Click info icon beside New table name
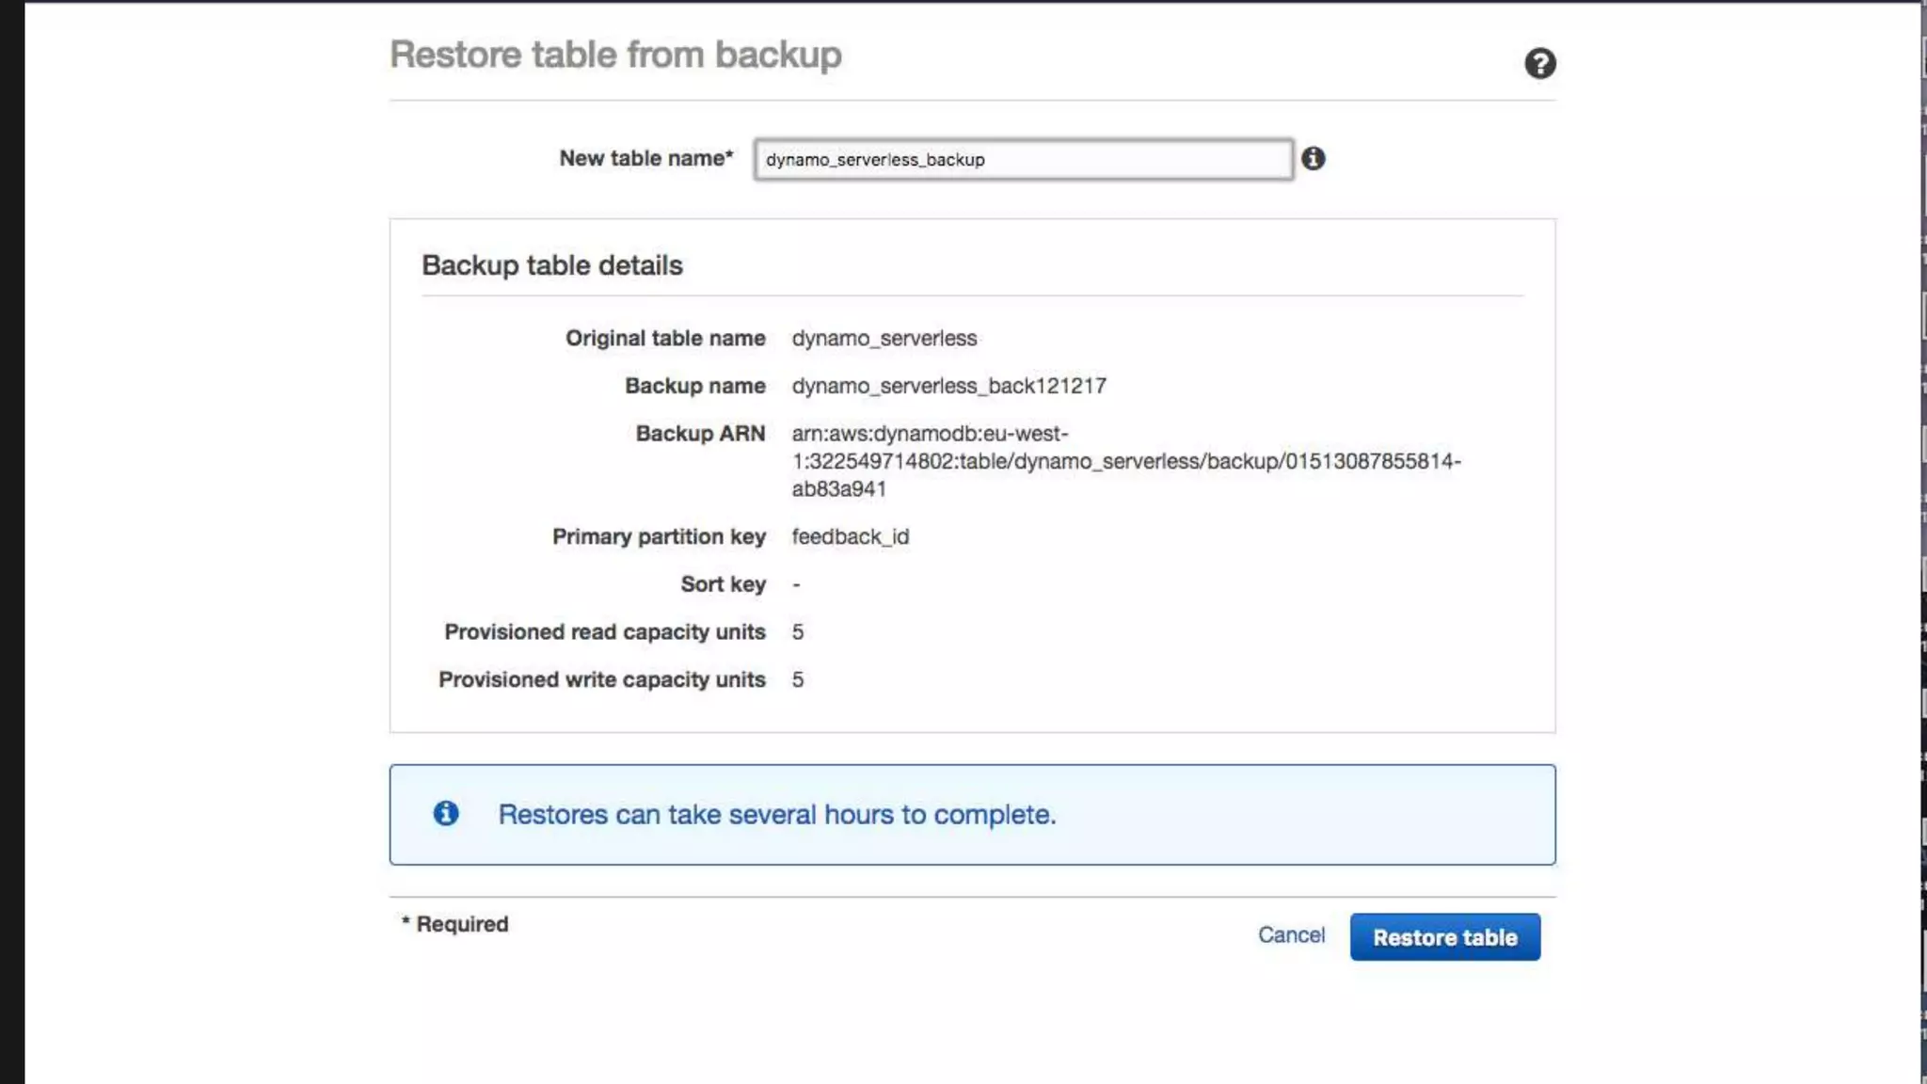The height and width of the screenshot is (1084, 1927). tap(1313, 158)
